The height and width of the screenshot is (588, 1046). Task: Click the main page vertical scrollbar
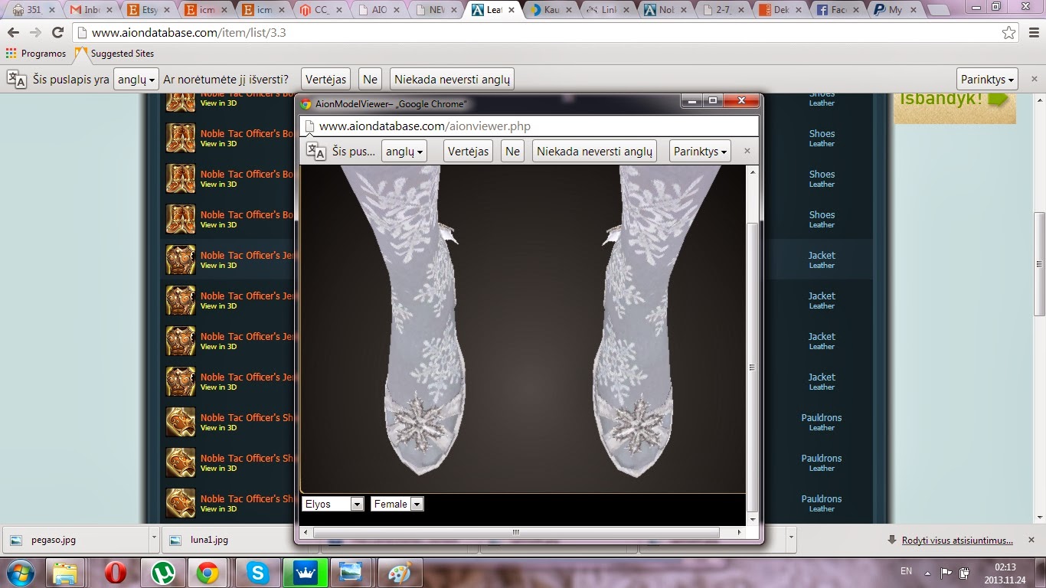click(1039, 264)
